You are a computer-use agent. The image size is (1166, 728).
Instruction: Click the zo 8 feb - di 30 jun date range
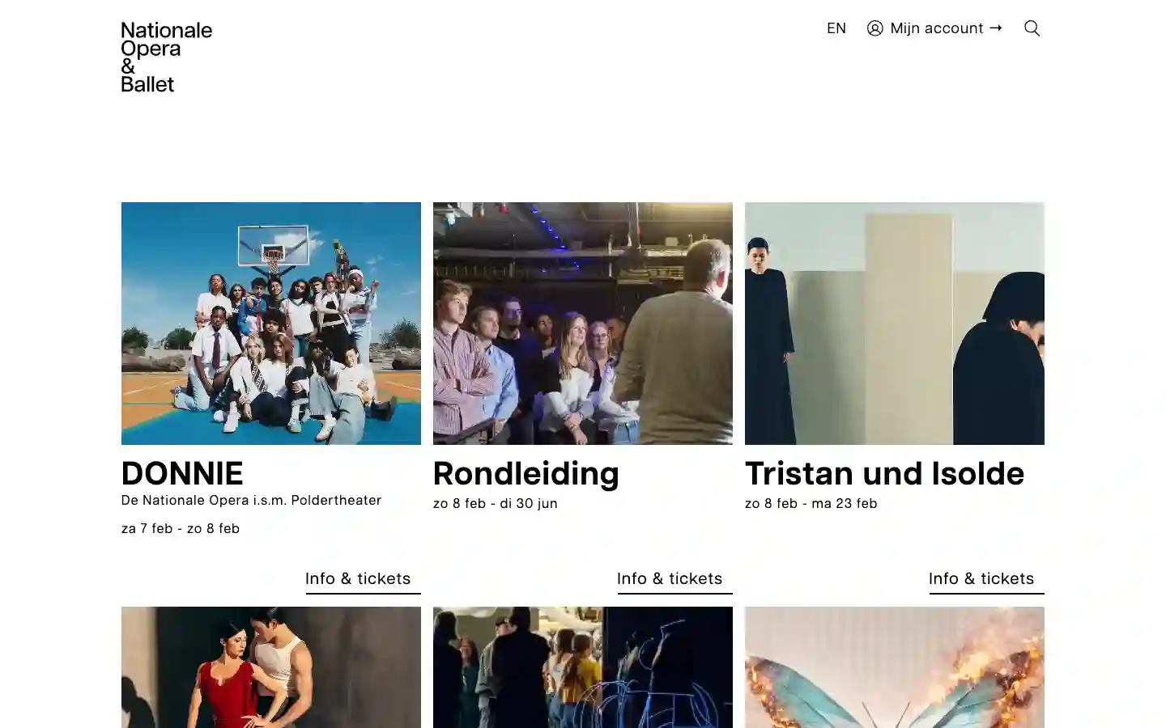tap(495, 503)
